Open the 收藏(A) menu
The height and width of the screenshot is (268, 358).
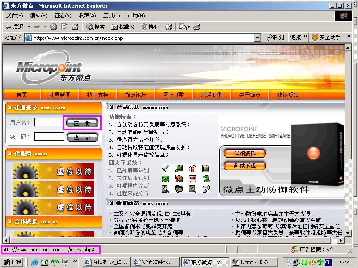click(87, 16)
